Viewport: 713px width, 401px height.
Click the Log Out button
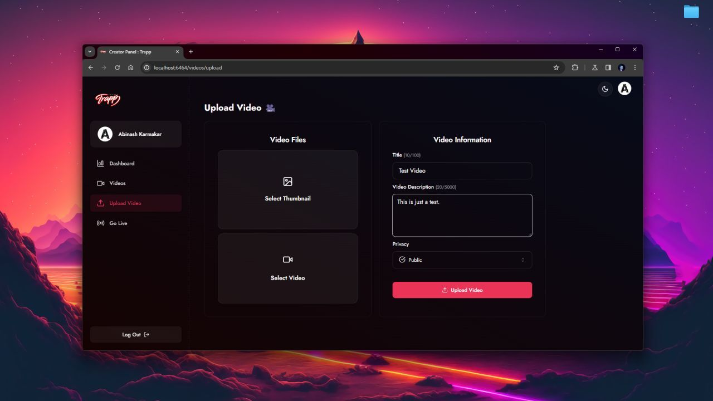pyautogui.click(x=135, y=335)
